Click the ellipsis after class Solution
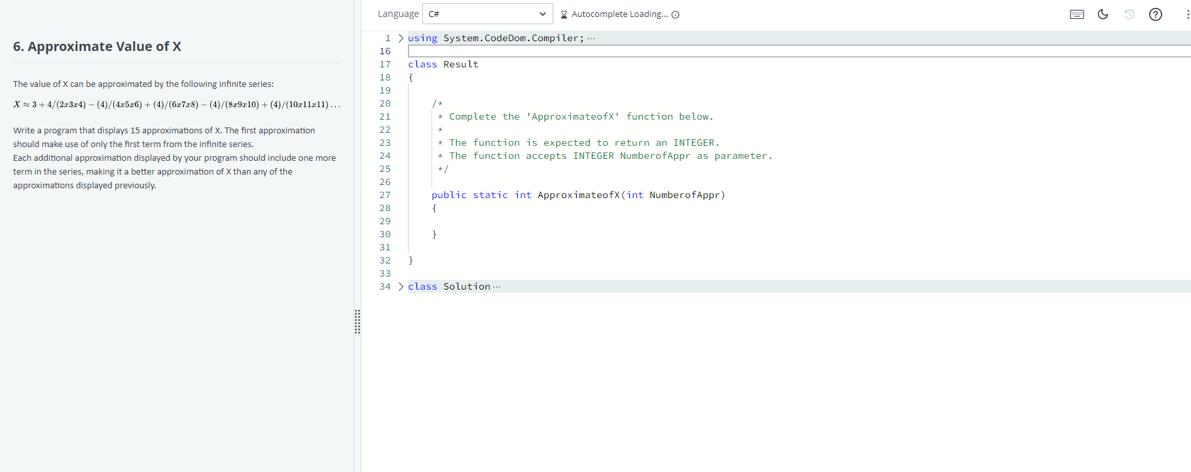This screenshot has height=472, width=1191. (497, 286)
